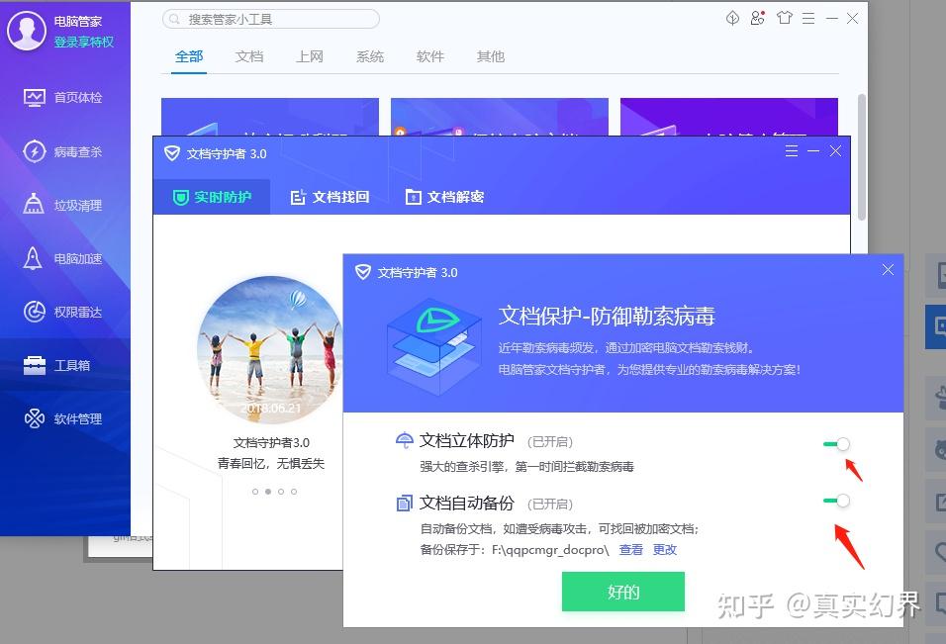
Task: Select the first carousel dot
Action: click(255, 492)
